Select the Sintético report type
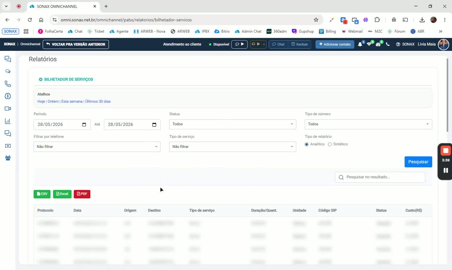 (x=330, y=144)
